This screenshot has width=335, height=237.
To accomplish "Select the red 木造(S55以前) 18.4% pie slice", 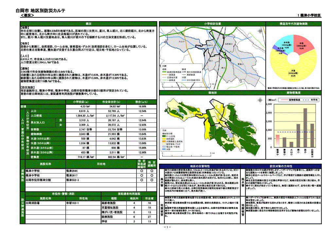I will click(302, 44).
